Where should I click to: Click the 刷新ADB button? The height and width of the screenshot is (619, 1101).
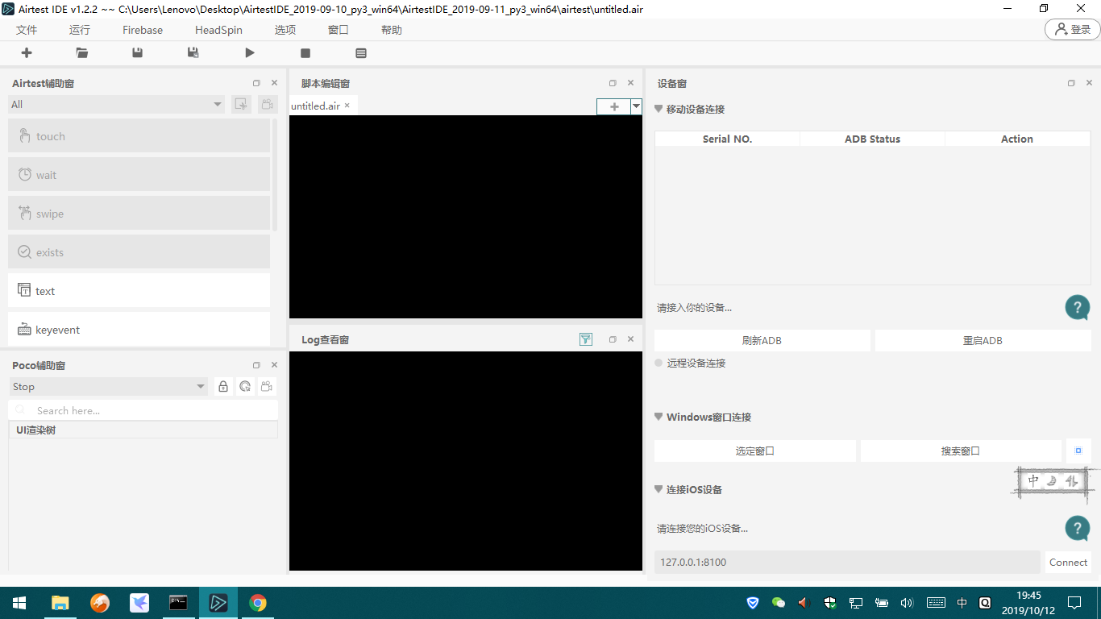pyautogui.click(x=762, y=340)
